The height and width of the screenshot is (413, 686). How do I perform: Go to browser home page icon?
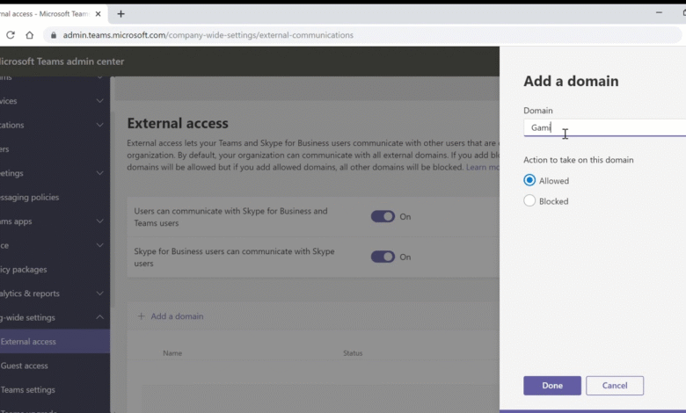point(29,35)
